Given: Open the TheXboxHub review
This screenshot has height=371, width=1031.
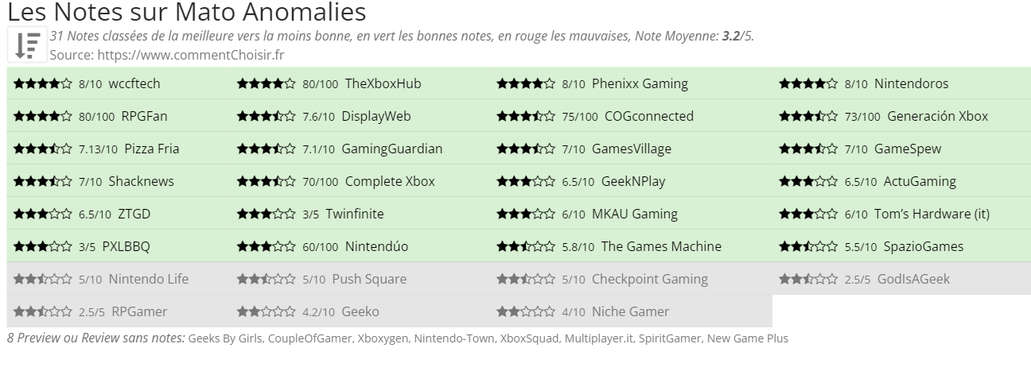Looking at the screenshot, I should [x=383, y=83].
